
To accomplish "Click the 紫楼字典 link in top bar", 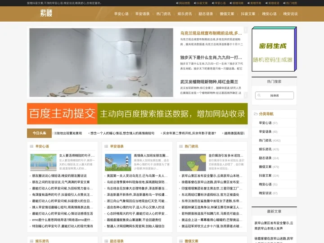I will pyautogui.click(x=256, y=3).
